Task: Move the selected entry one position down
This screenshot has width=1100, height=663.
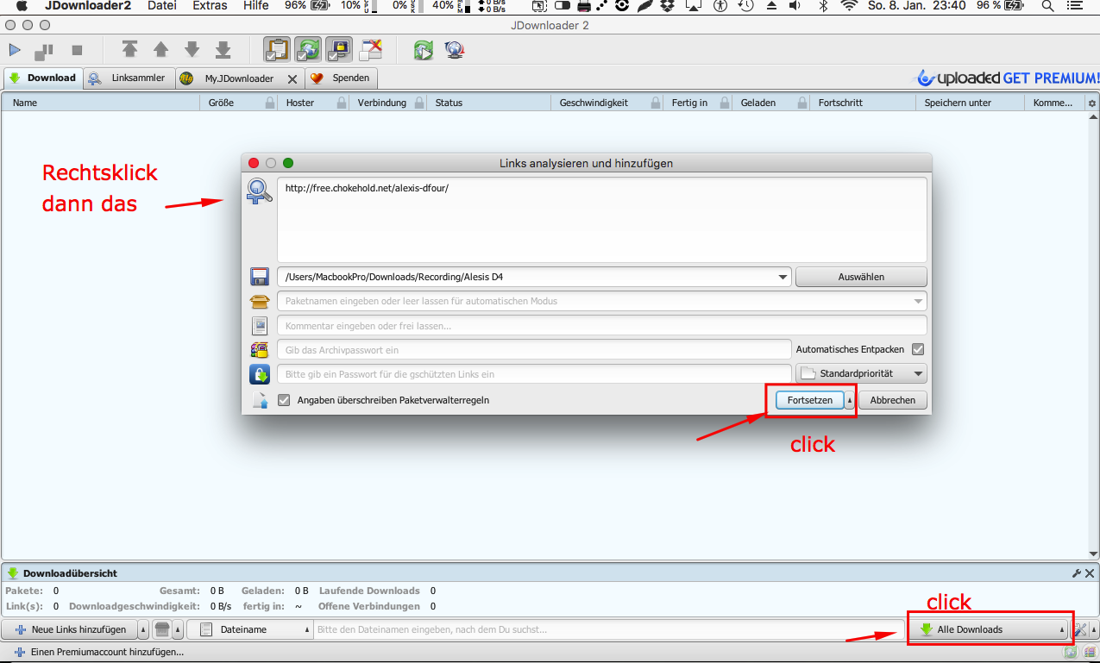Action: [192, 50]
